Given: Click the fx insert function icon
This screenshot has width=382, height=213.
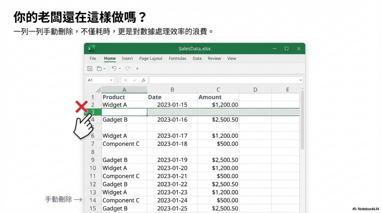Looking at the screenshot, I should 144,80.
